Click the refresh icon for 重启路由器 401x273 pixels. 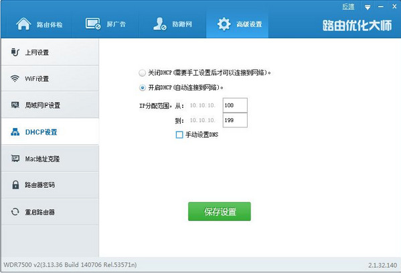click(15, 212)
